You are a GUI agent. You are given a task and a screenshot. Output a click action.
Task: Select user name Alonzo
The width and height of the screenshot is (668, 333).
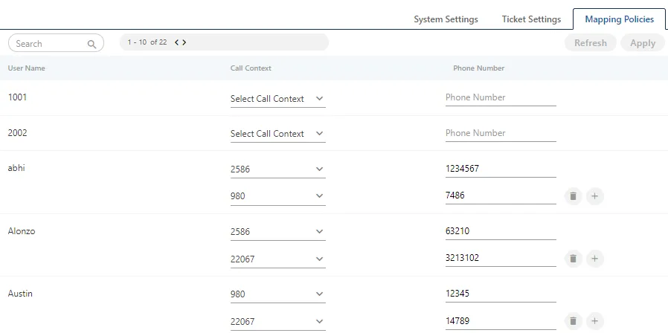pos(22,231)
